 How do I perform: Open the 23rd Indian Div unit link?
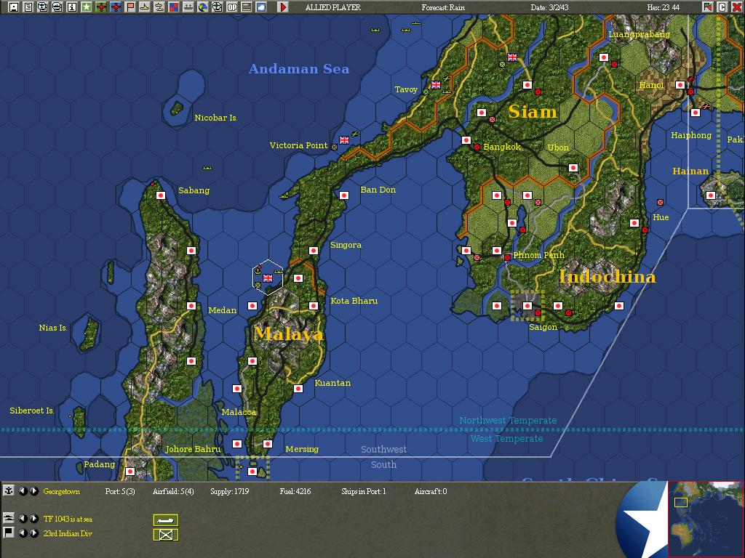click(x=68, y=533)
